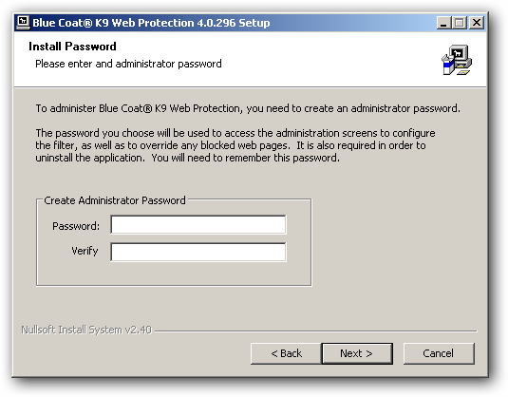Click the setup icon in the title bar
Screen dimensions: 508x397
(x=23, y=23)
